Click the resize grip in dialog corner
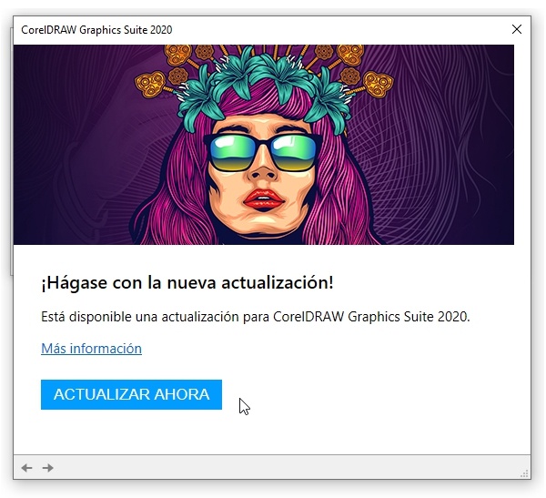The height and width of the screenshot is (498, 546). coord(524,473)
